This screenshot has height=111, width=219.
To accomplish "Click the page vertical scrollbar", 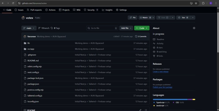I will click(218, 32).
